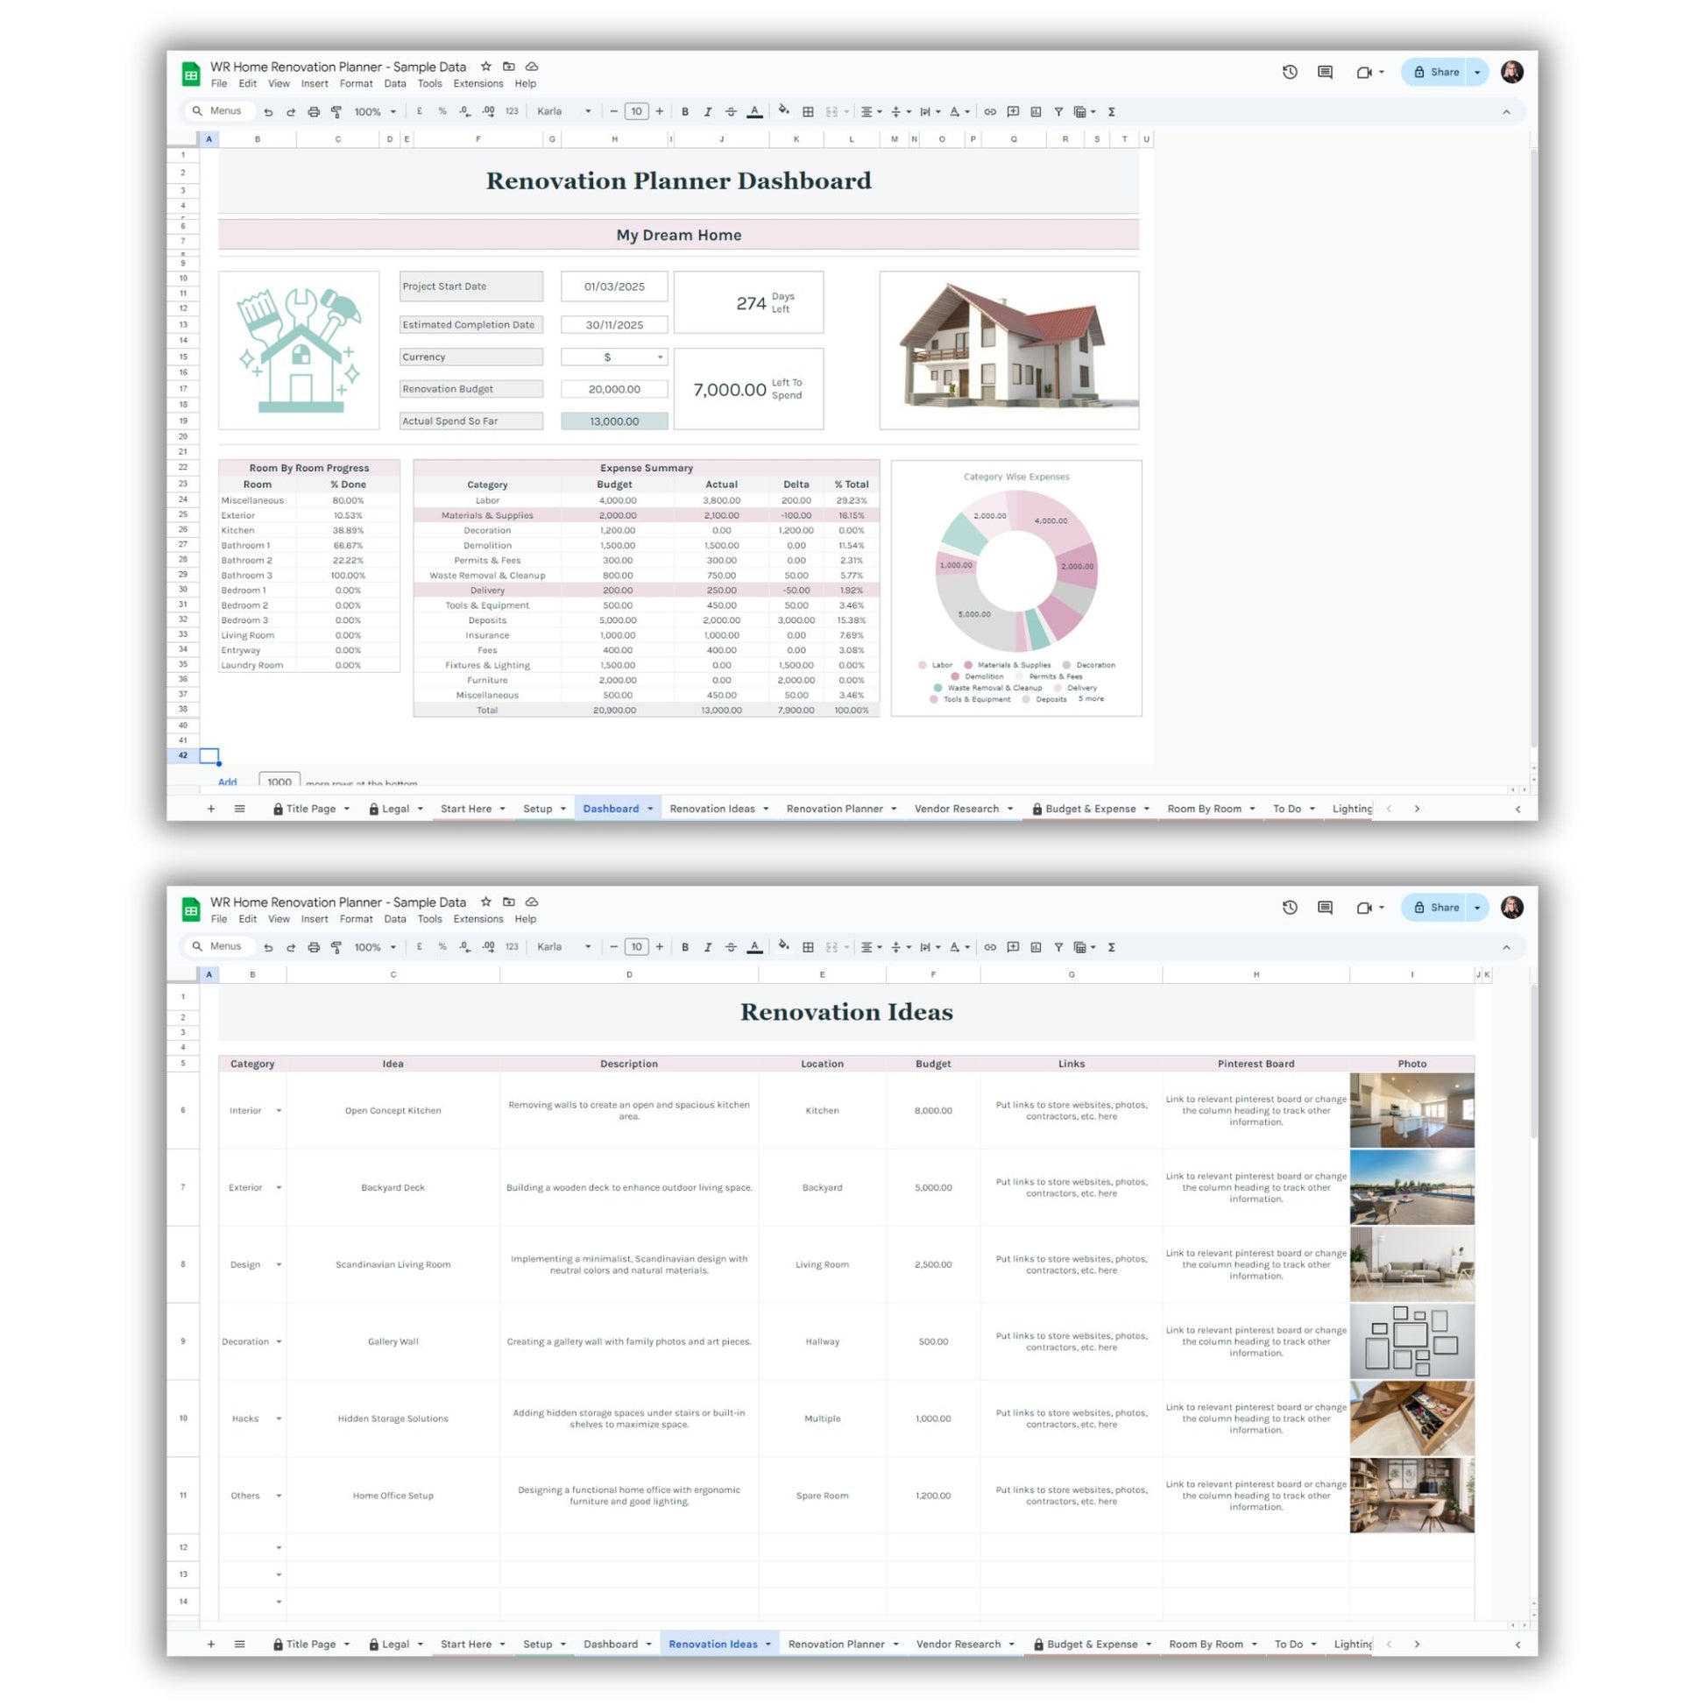Image resolution: width=1705 pixels, height=1705 pixels.
Task: Click insert chart icon in top window toolbar
Action: 1036,112
